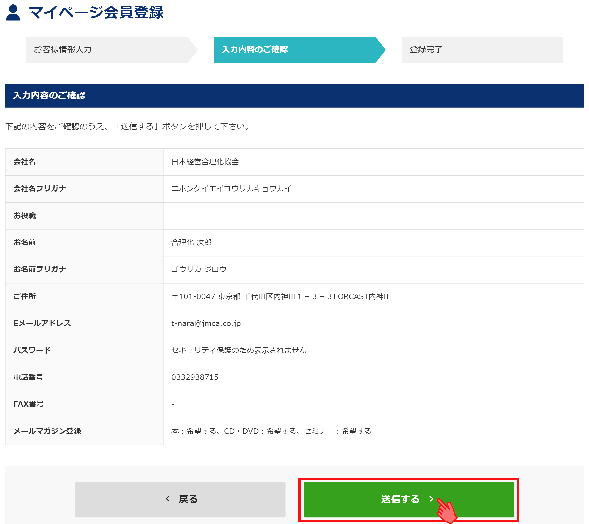Click the phone number 0332938715
The image size is (589, 524).
195,377
